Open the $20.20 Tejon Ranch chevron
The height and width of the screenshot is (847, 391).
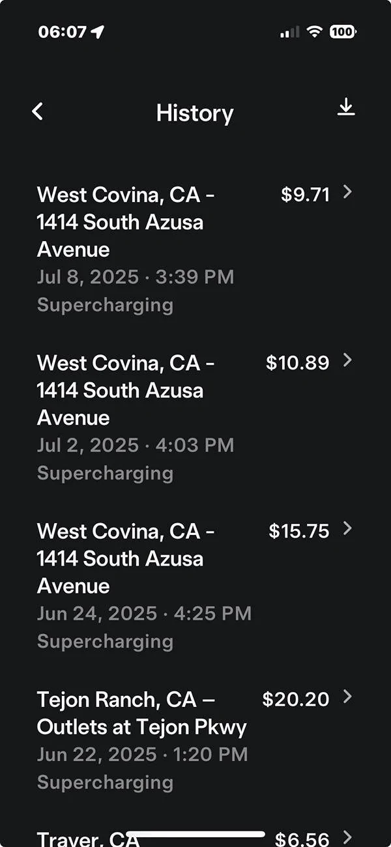347,697
